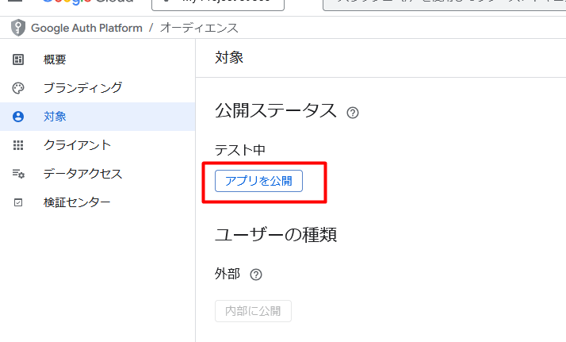566x342 pixels.
Task: Click the 外部 user type text
Action: 228,274
